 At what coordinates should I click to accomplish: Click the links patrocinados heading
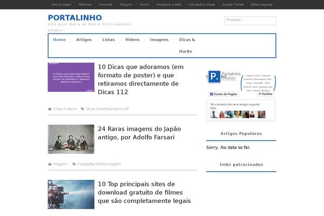[x=241, y=165]
